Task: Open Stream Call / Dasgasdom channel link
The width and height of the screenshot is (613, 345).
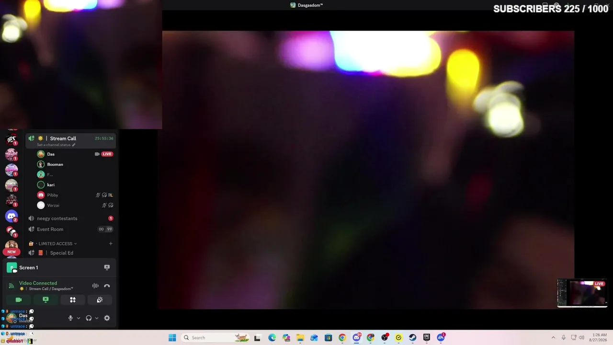Action: tap(51, 289)
